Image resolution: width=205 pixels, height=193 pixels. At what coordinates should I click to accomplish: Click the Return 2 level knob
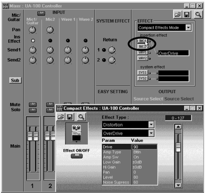tap(112, 60)
